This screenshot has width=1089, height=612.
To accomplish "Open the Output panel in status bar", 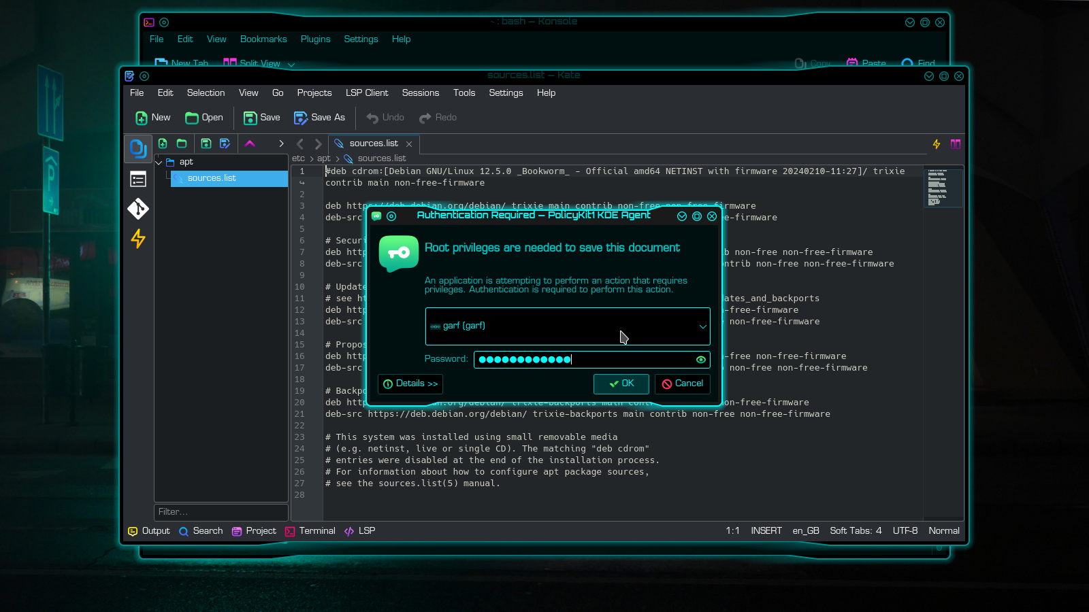I will point(149,531).
